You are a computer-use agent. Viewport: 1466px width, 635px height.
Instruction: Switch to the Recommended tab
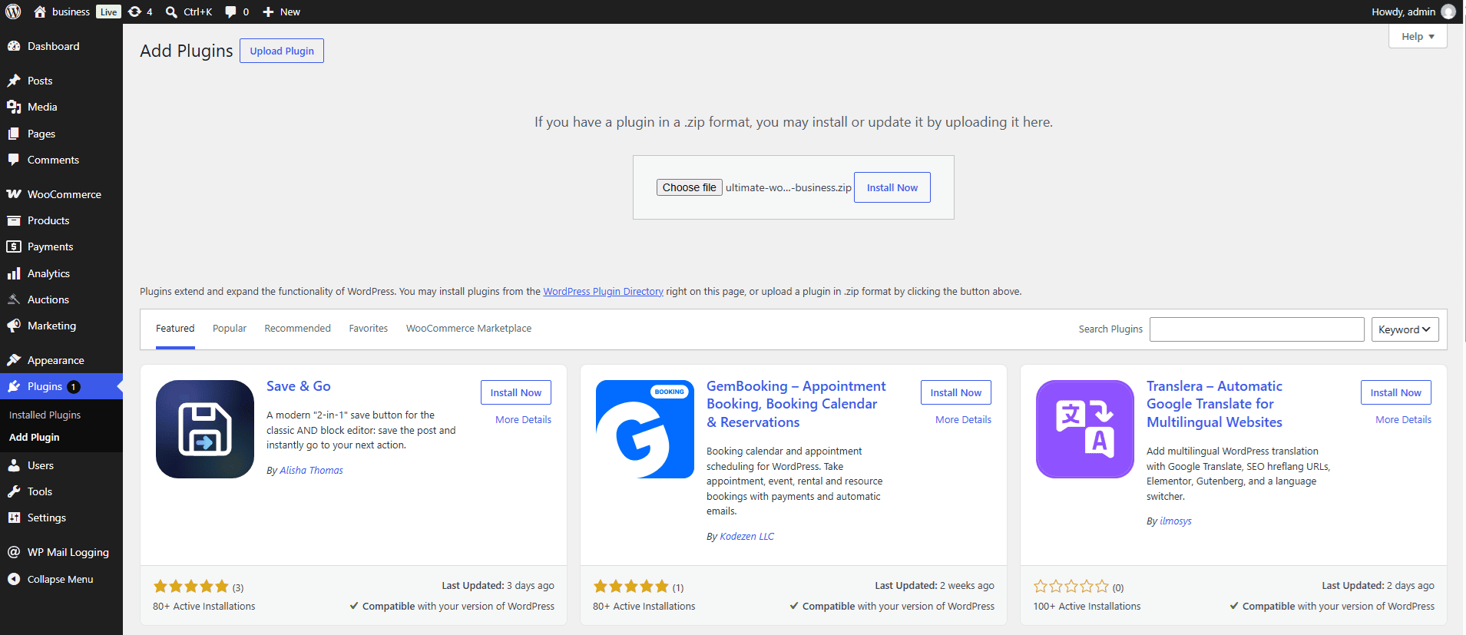(298, 329)
